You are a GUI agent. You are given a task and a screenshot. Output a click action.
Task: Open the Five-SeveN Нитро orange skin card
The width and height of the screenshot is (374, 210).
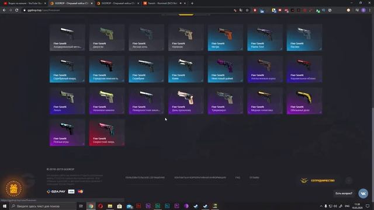[x=226, y=37]
